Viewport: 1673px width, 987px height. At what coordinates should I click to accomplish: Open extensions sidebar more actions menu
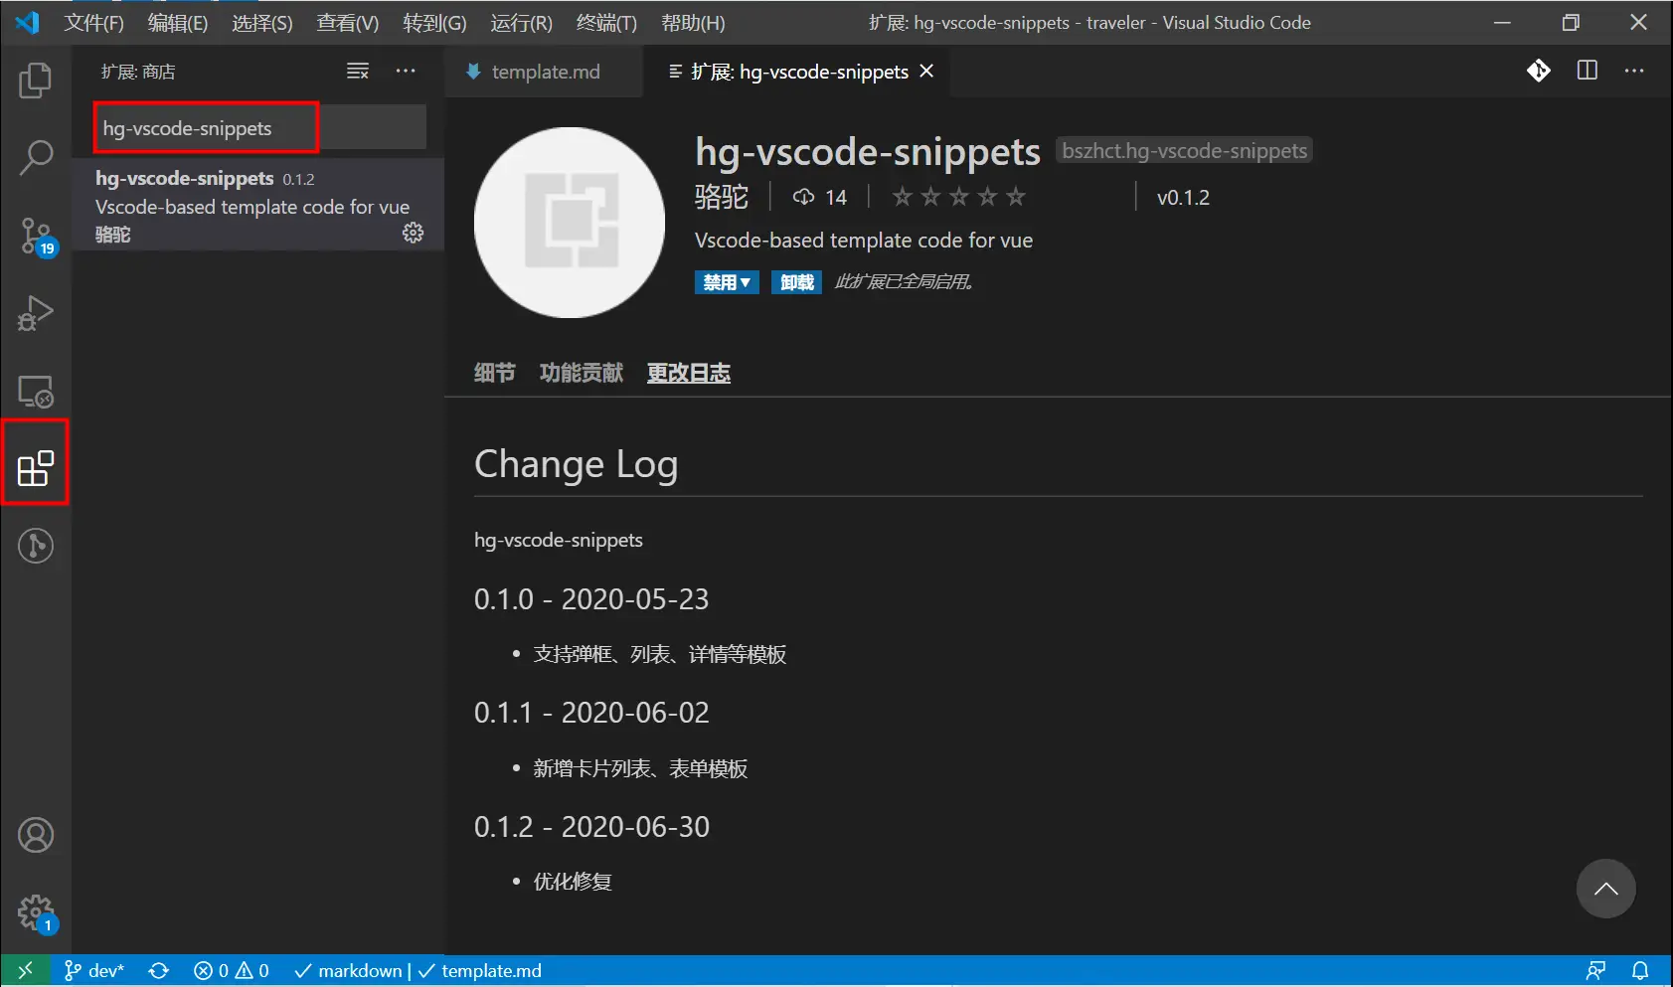point(406,71)
